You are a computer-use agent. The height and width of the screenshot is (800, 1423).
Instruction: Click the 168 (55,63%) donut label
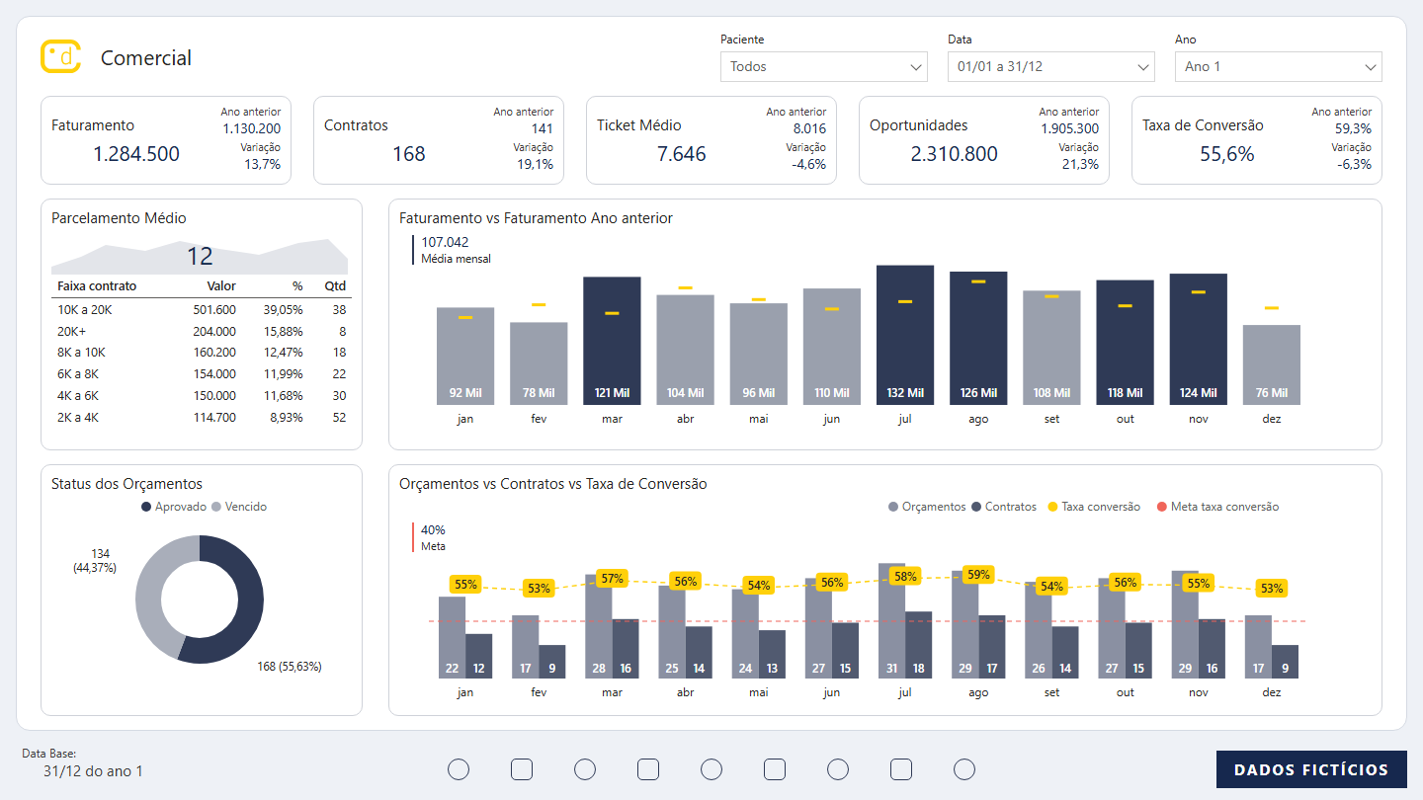point(290,667)
